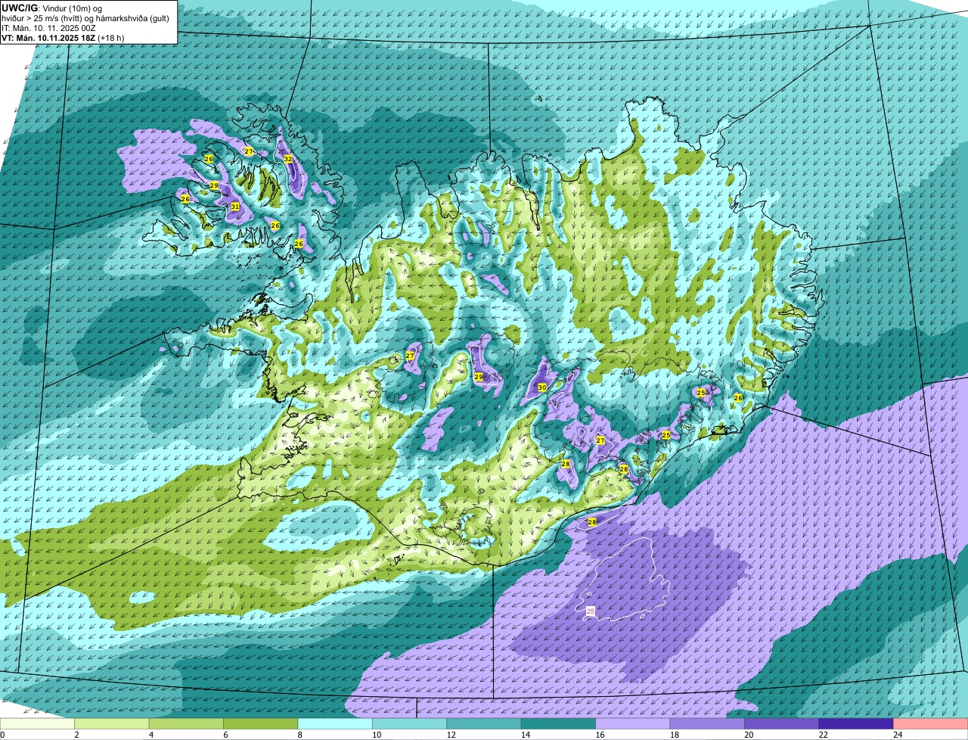Select the 20–22 m/s violet swatch
Screen dimensions: 968x740
pyautogui.click(x=782, y=723)
